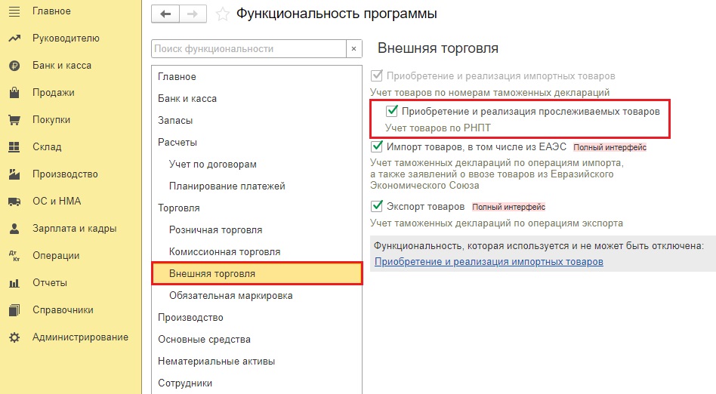The height and width of the screenshot is (394, 716).
Task: Click the truck icon for ОС и НМА
Action: (x=14, y=202)
